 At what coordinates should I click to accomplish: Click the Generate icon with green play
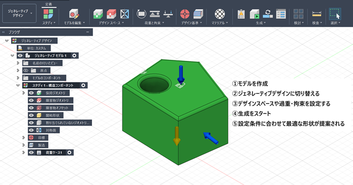click(x=254, y=14)
